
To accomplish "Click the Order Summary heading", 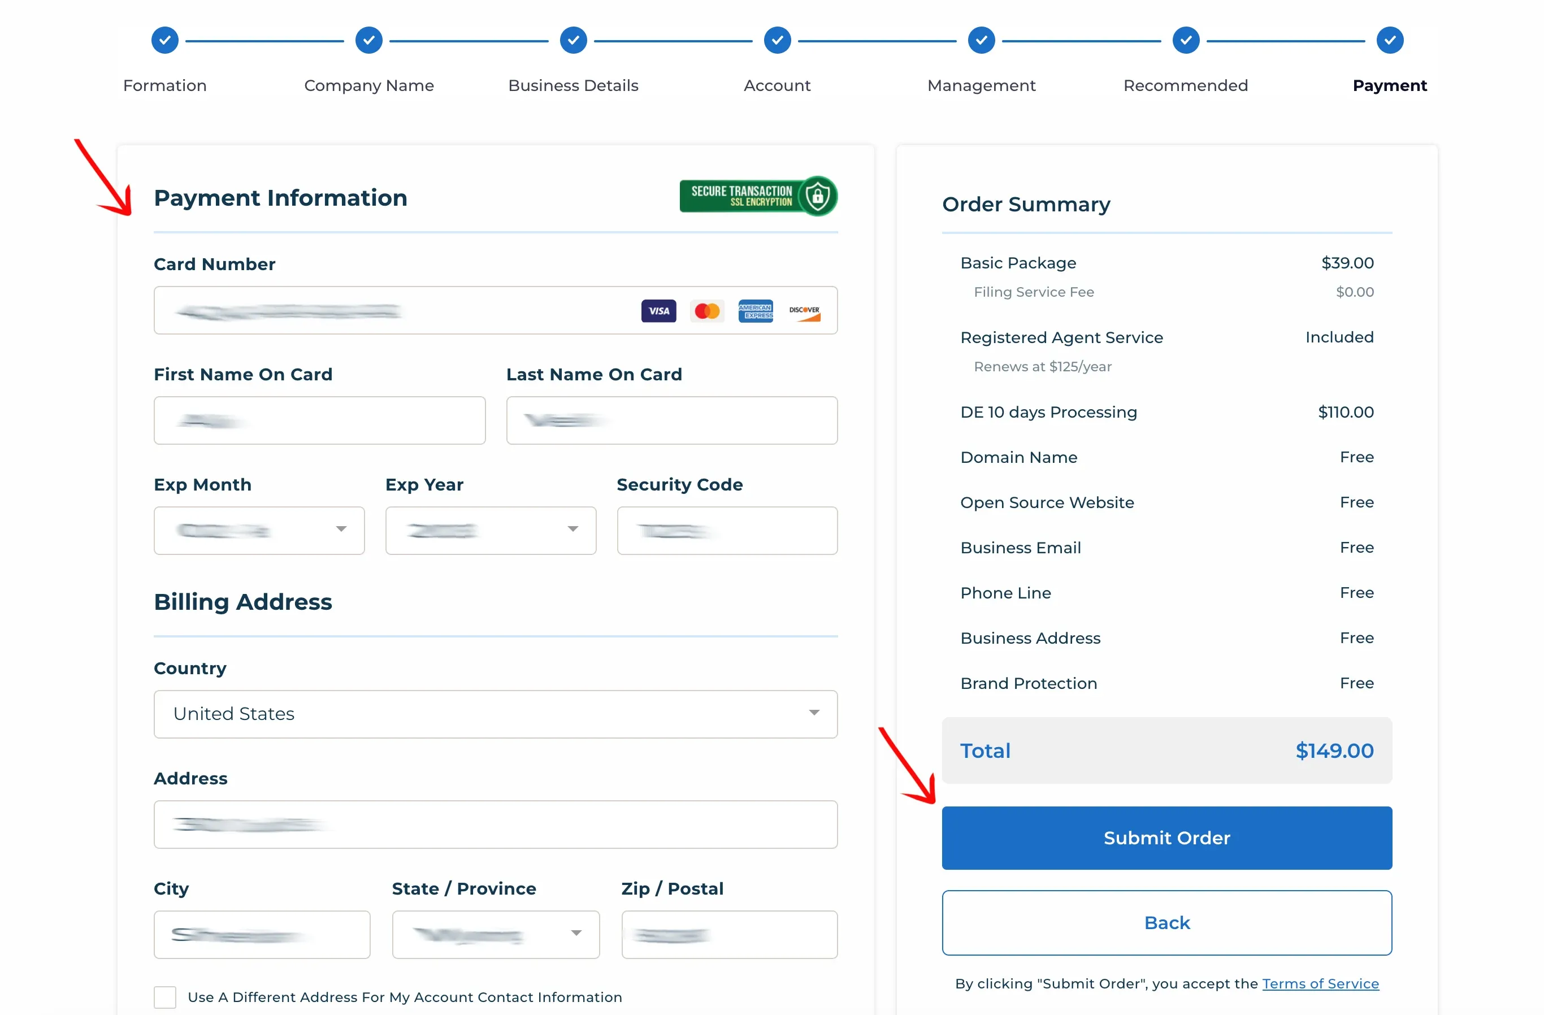I will click(x=1026, y=204).
